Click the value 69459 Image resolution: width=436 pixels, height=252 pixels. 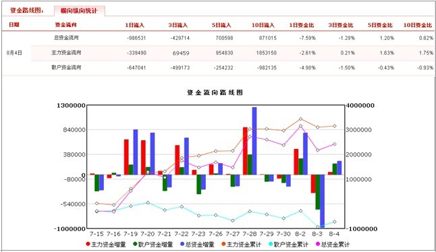click(181, 53)
